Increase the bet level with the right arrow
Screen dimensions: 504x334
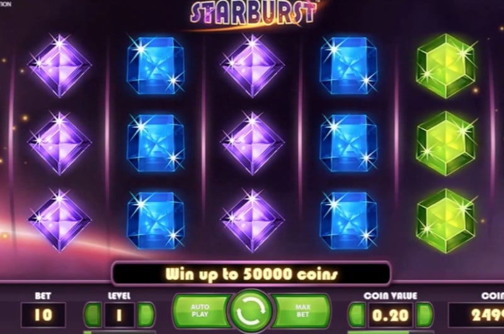click(146, 314)
